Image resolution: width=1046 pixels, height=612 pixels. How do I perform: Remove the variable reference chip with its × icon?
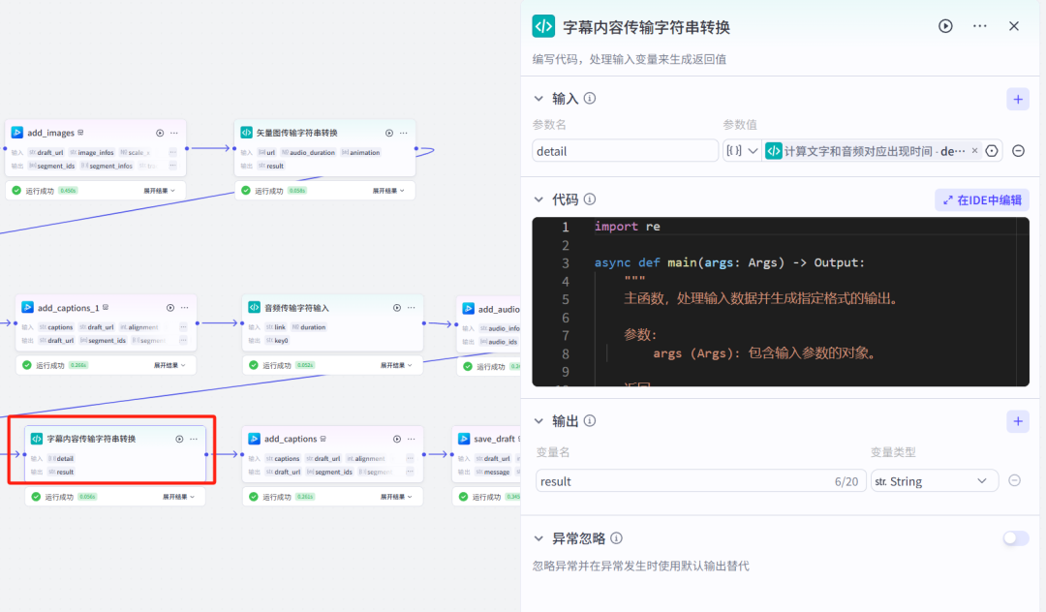[x=974, y=149]
